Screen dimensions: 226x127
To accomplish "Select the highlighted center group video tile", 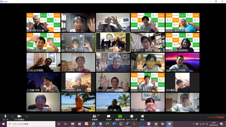I will tap(113, 42).
